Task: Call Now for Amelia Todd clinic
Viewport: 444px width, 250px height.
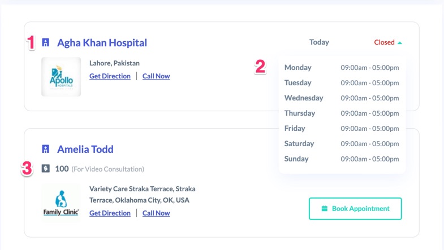Action: (x=156, y=213)
